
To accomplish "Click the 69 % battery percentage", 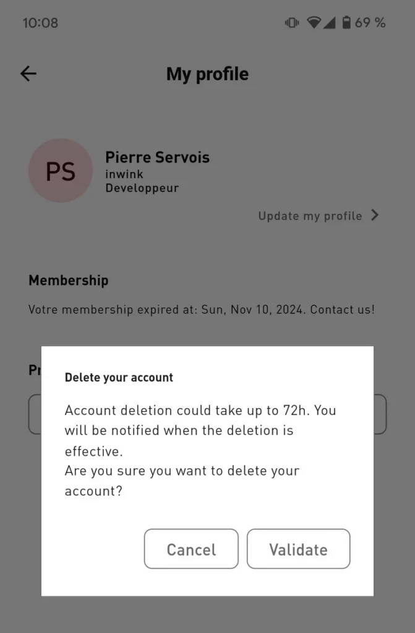I will point(370,23).
